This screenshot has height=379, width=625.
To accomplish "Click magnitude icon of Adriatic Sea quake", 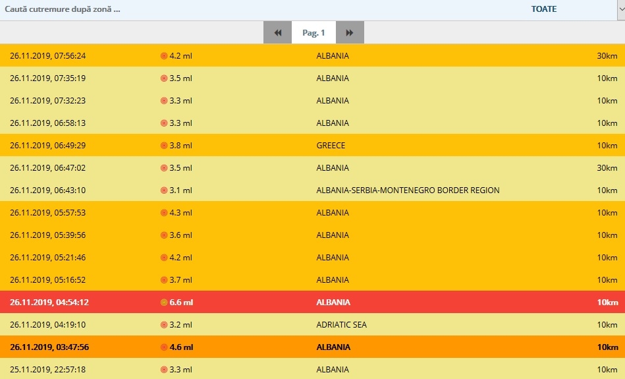I will tap(164, 325).
